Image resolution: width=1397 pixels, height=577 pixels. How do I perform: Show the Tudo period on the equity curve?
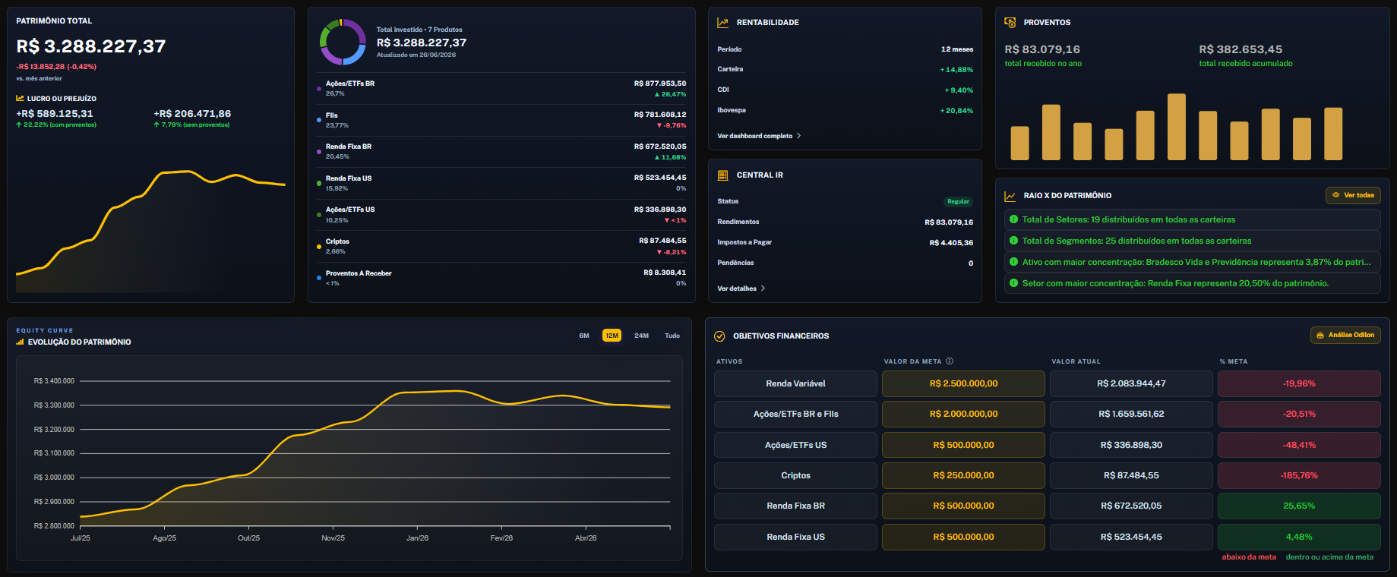point(672,336)
